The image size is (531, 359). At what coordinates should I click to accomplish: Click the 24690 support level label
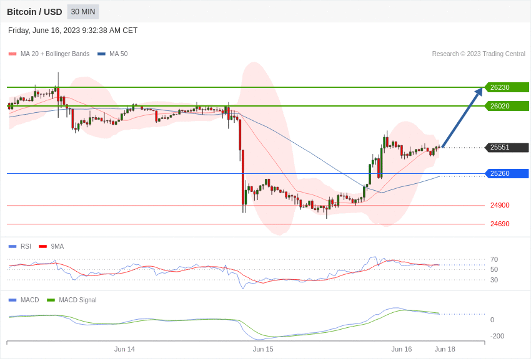pyautogui.click(x=500, y=224)
